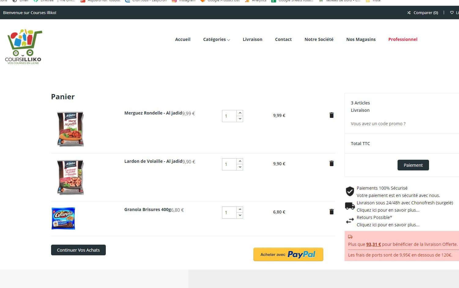This screenshot has height=288, width=459.
Task: Click 'Bienvenue sur Courses illiko!' text
Action: click(x=30, y=13)
